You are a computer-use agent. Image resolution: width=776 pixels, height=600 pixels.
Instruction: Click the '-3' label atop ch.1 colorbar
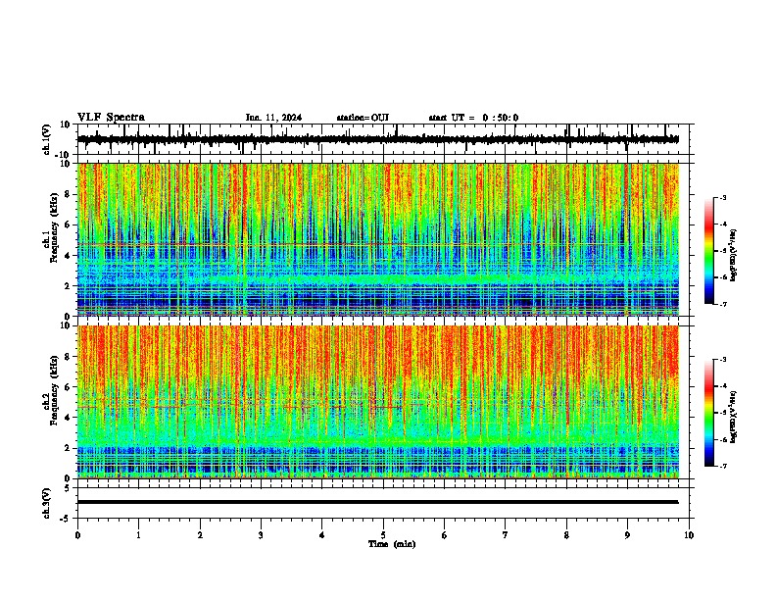pyautogui.click(x=722, y=198)
